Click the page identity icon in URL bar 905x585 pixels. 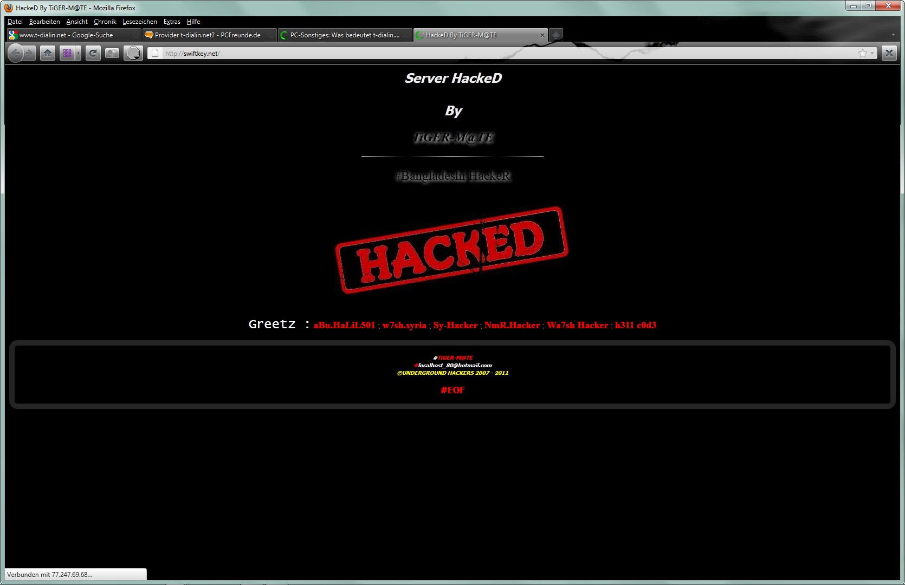tap(155, 53)
